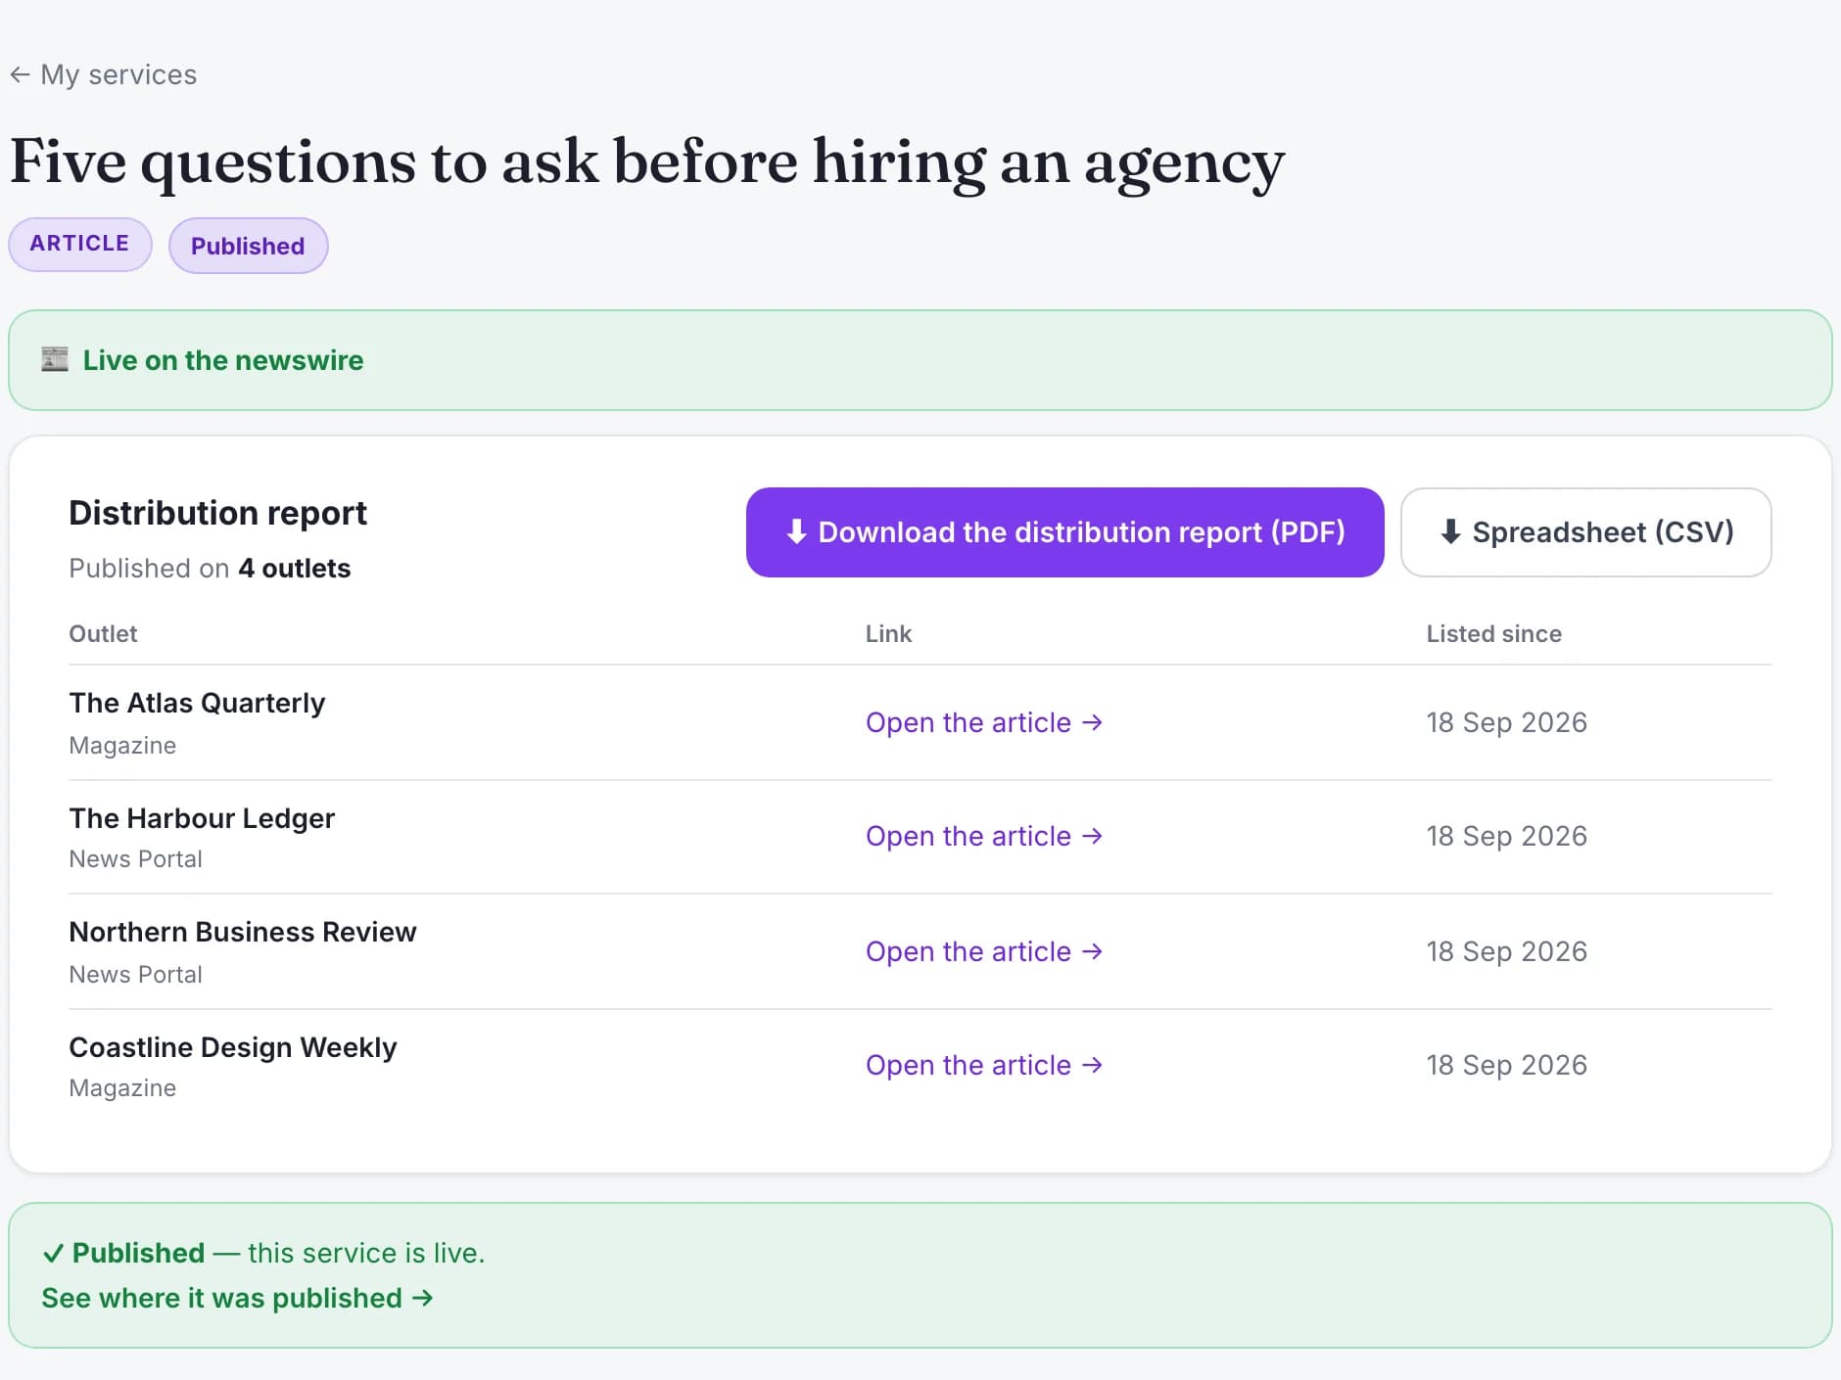Click the download arrow icon on the PDF button
Viewport: 1841px width, 1380px height.
click(x=797, y=531)
